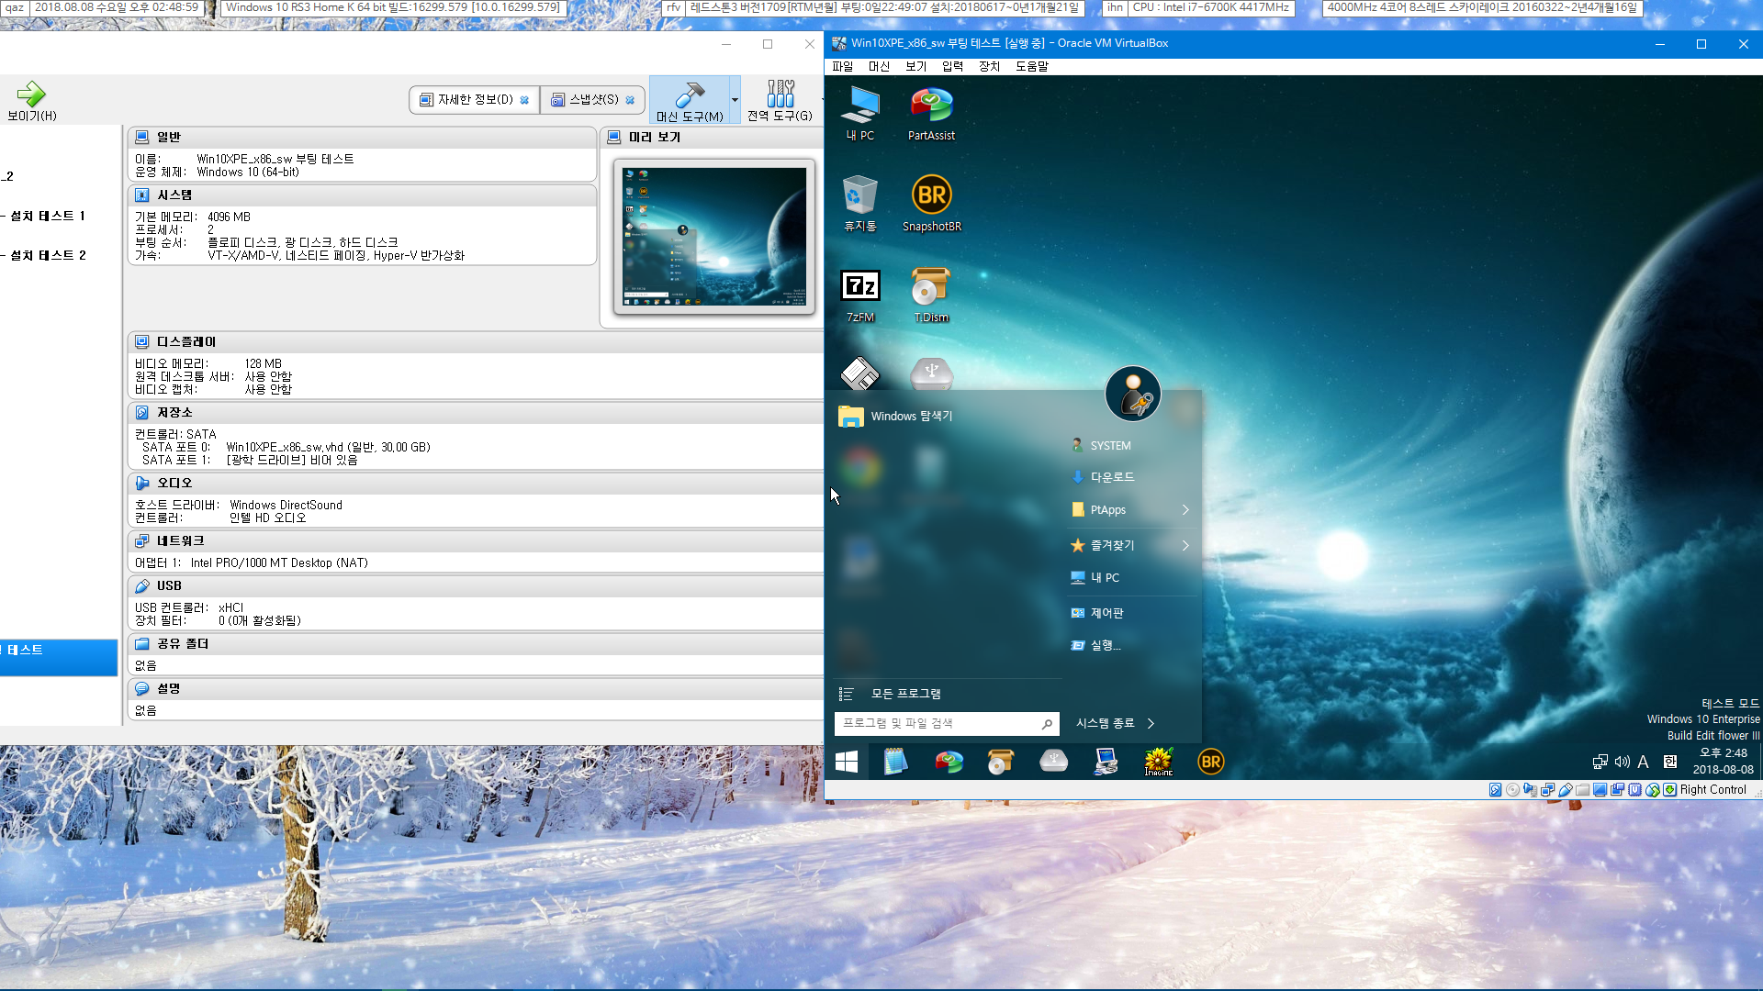
Task: Open the 장치 menu in VM window
Action: click(x=989, y=66)
